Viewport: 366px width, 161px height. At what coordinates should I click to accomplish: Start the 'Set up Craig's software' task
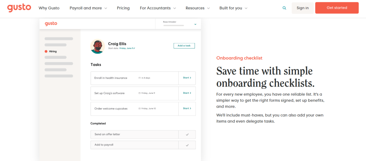coord(187,93)
